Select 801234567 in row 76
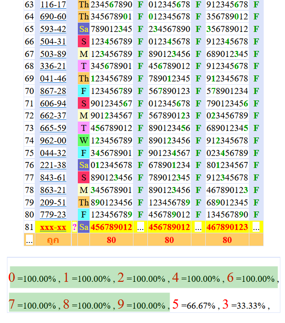The image size is (285, 323). point(227,165)
